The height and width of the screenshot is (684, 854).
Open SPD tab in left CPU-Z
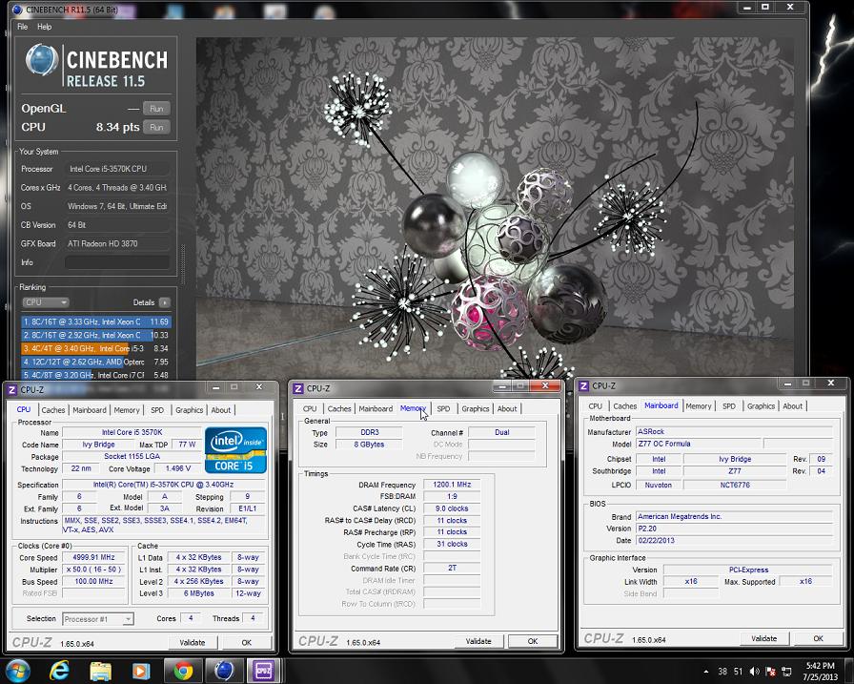(x=157, y=410)
